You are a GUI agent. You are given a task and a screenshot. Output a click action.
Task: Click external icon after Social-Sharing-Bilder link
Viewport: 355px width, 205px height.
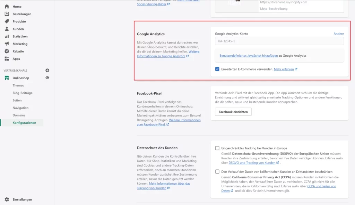(168, 4)
